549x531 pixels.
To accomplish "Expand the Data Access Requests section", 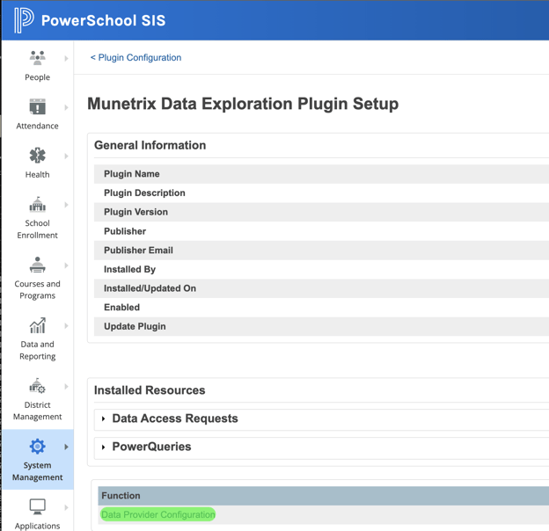I will click(103, 418).
